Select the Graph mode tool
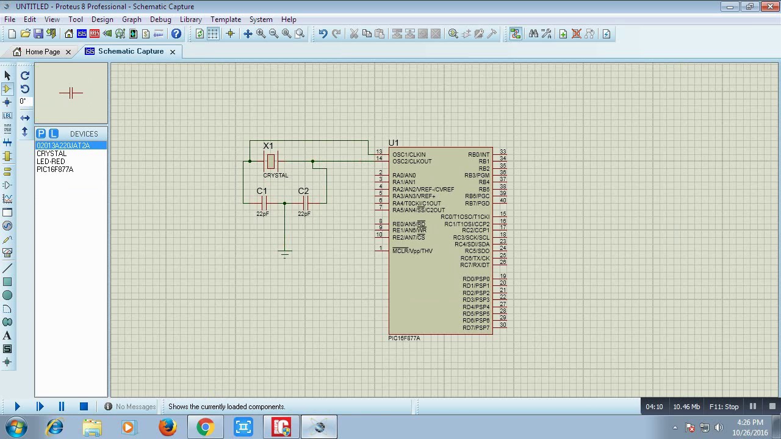781x439 pixels. (x=7, y=199)
